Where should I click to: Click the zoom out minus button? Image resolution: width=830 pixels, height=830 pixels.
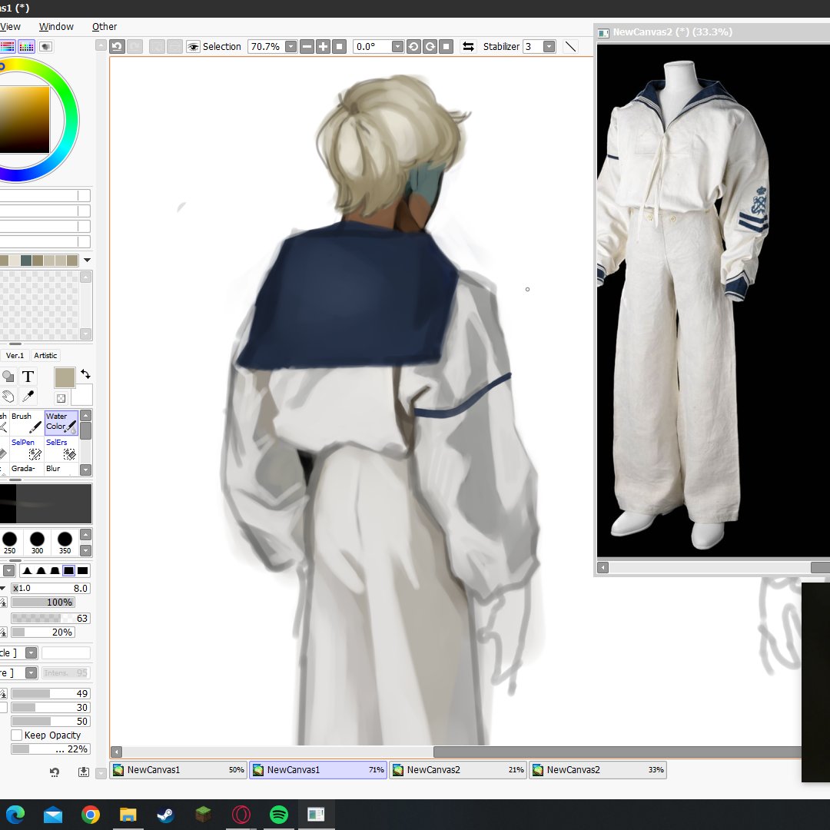pyautogui.click(x=307, y=47)
